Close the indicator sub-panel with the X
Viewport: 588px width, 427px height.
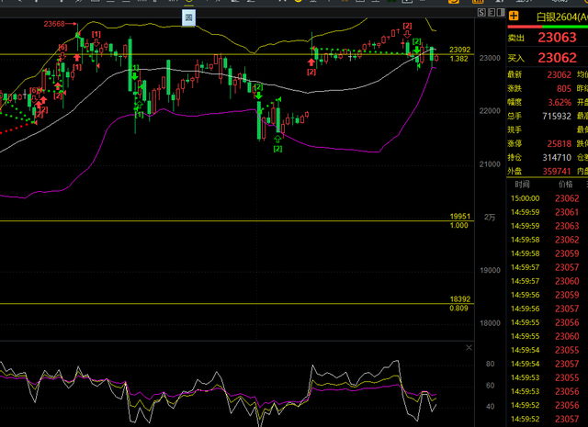point(469,347)
